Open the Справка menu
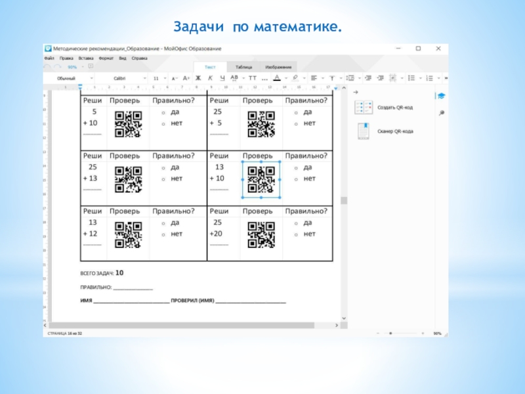The width and height of the screenshot is (525, 394). point(139,58)
